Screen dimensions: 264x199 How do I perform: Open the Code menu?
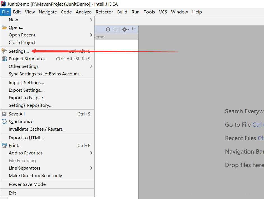(x=66, y=12)
